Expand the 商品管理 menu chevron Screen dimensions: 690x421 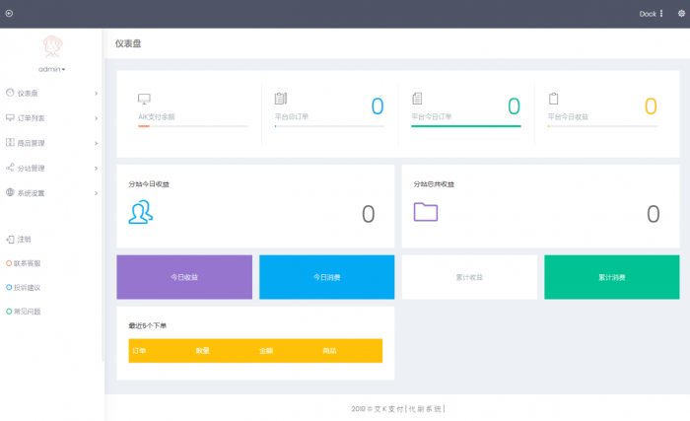pyautogui.click(x=96, y=143)
